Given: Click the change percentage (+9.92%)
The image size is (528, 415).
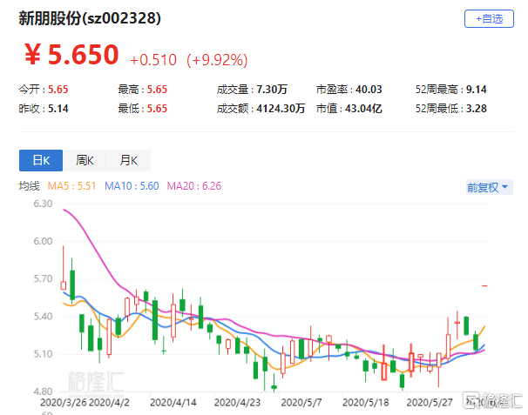Looking at the screenshot, I should pyautogui.click(x=217, y=60).
